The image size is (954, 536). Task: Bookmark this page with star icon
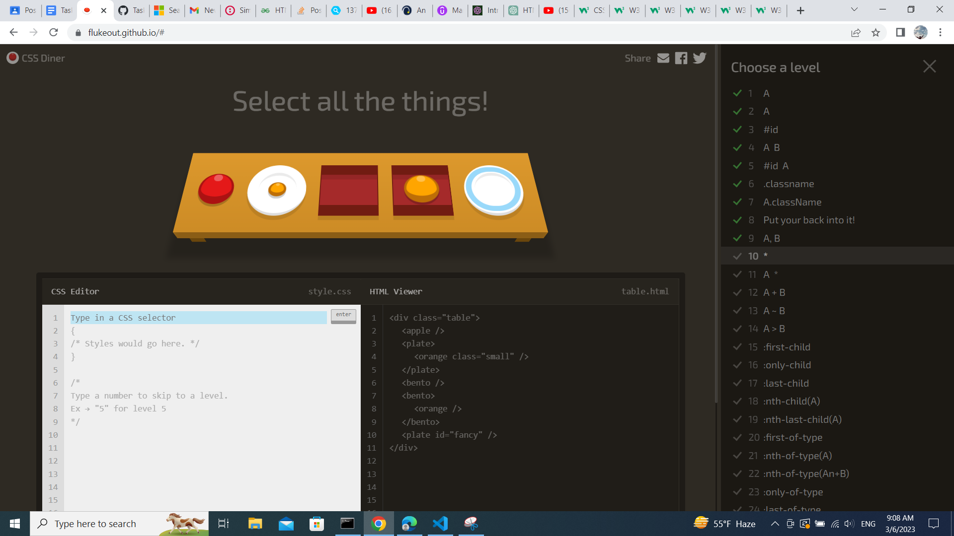[875, 33]
